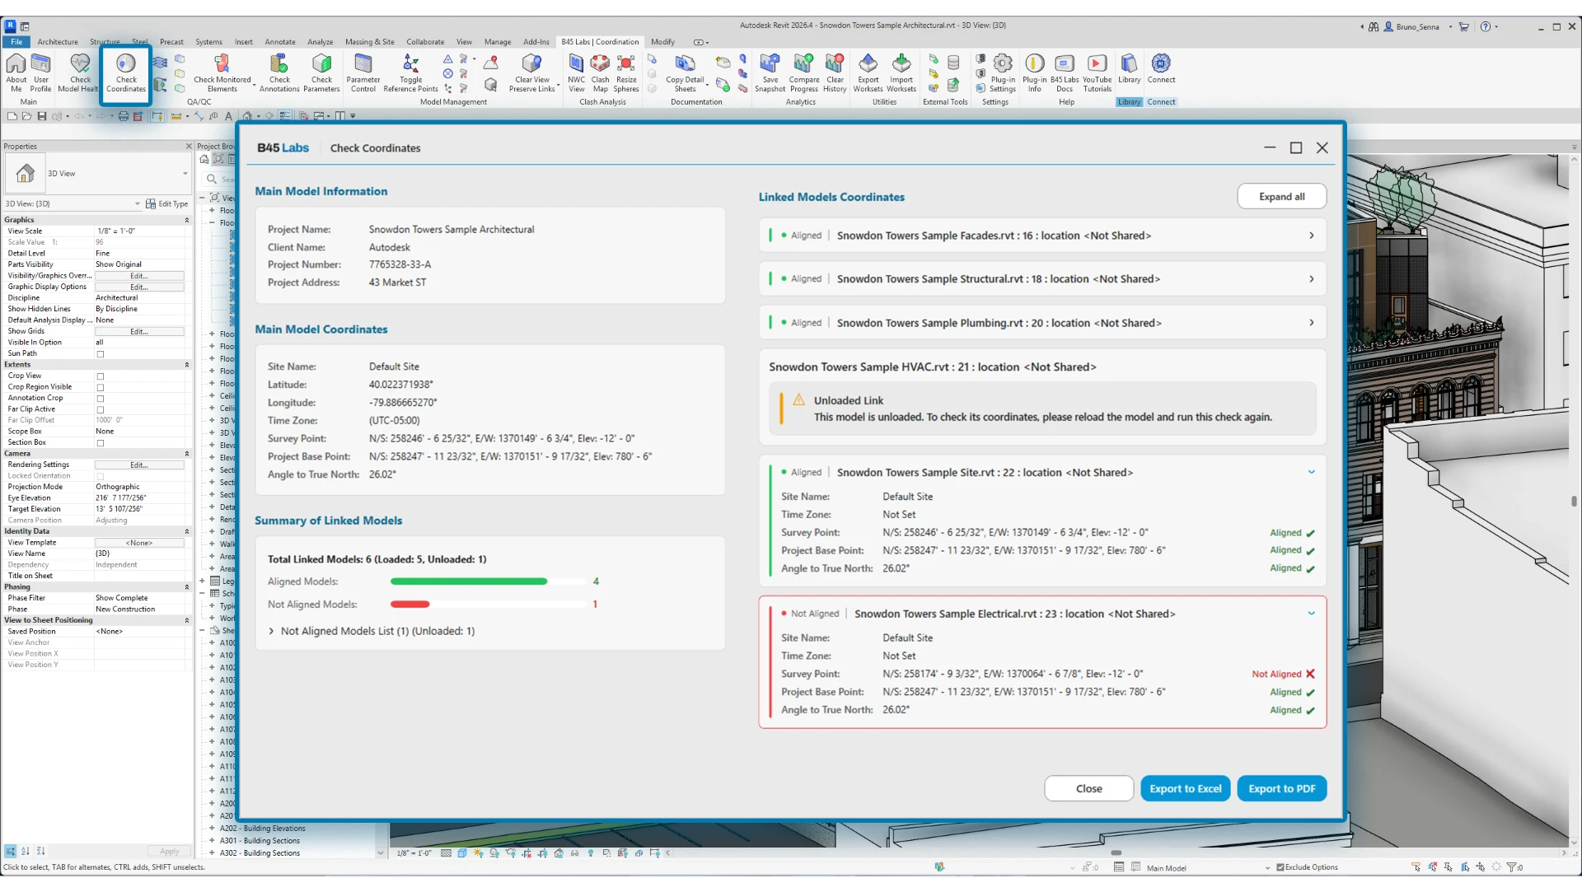Click Close button in Check Coordinates dialog

(x=1088, y=789)
